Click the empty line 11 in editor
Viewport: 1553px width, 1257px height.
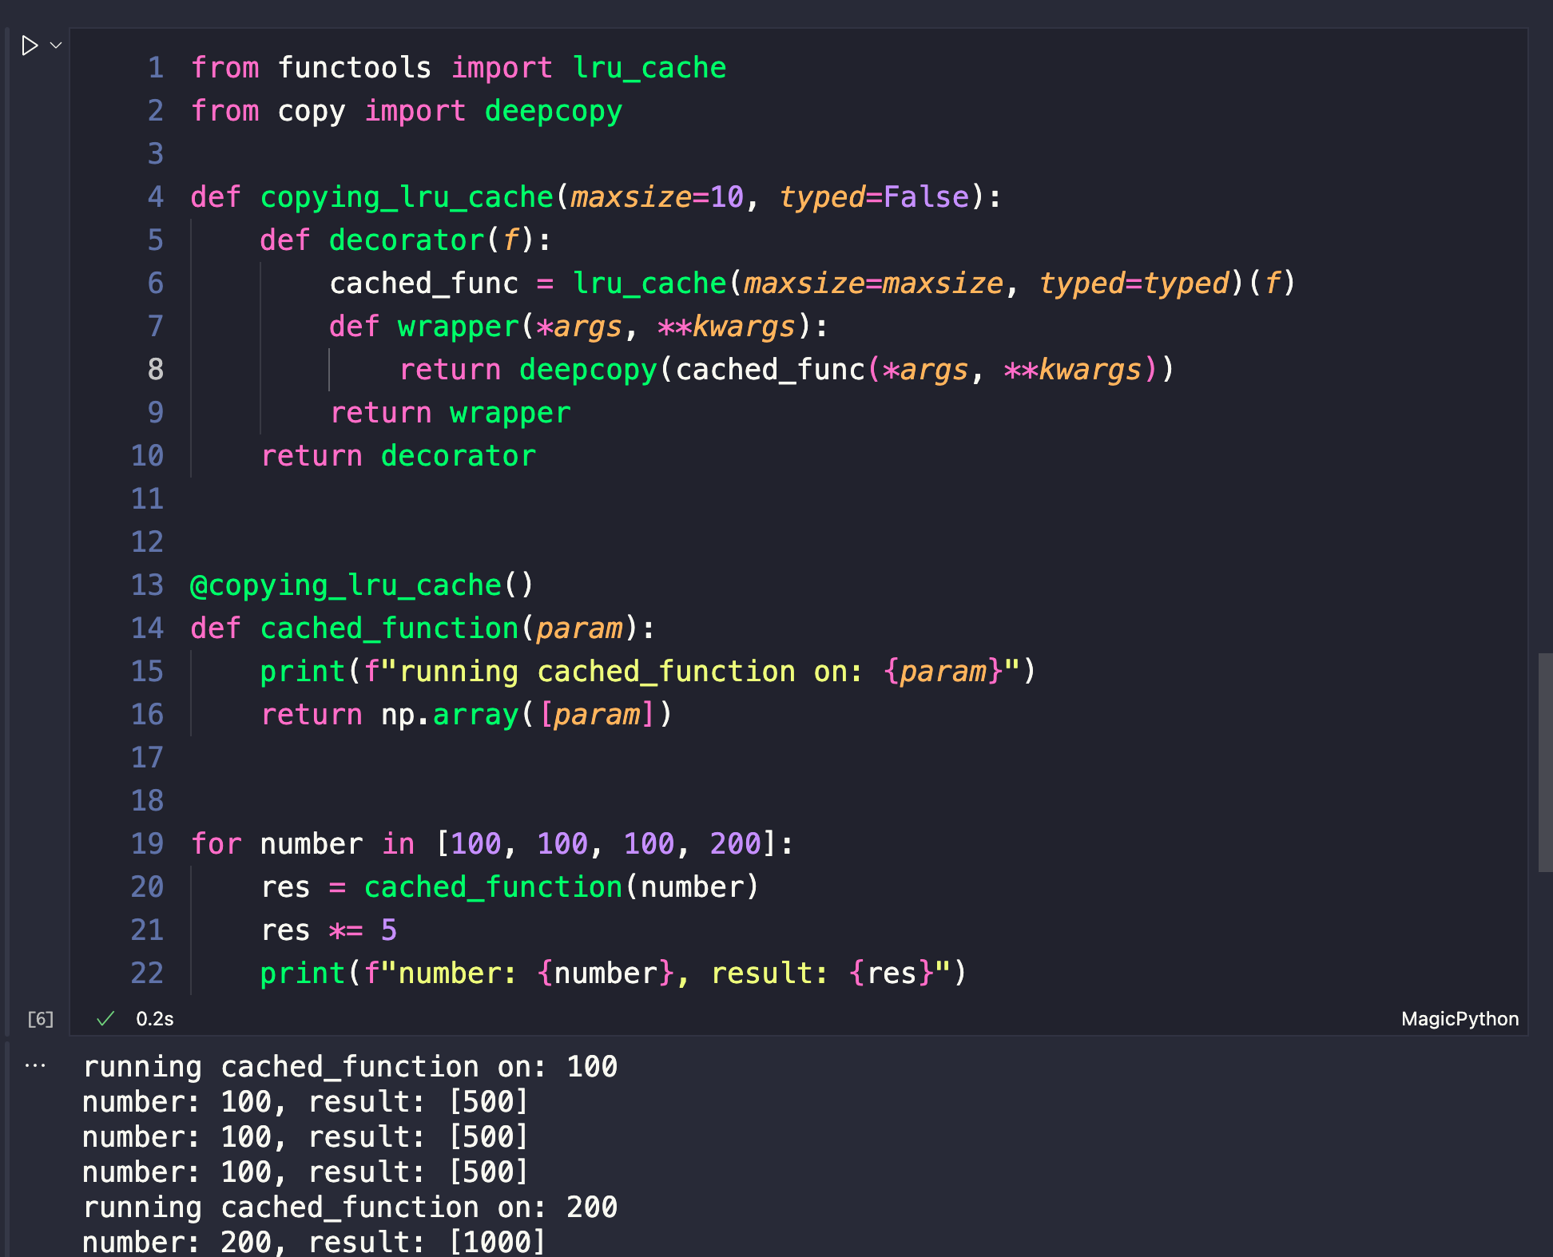point(479,499)
